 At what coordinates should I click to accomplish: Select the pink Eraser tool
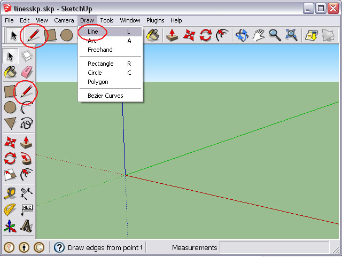click(x=27, y=72)
